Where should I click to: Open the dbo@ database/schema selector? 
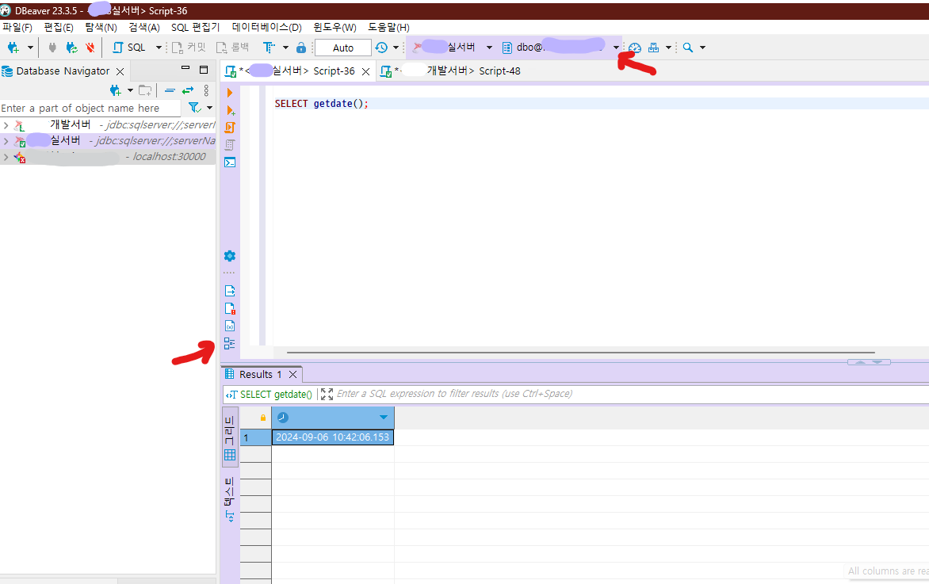point(560,48)
